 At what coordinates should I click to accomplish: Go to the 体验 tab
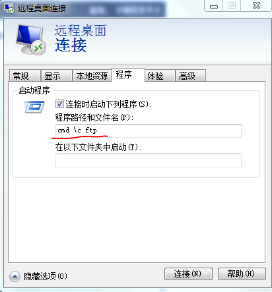pos(160,76)
